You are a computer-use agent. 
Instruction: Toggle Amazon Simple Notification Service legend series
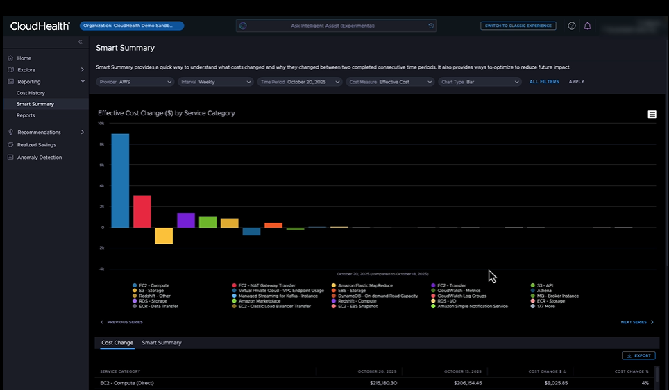click(469, 306)
